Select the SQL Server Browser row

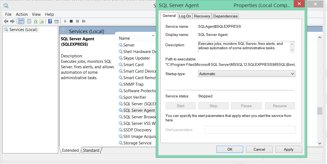coord(137,117)
